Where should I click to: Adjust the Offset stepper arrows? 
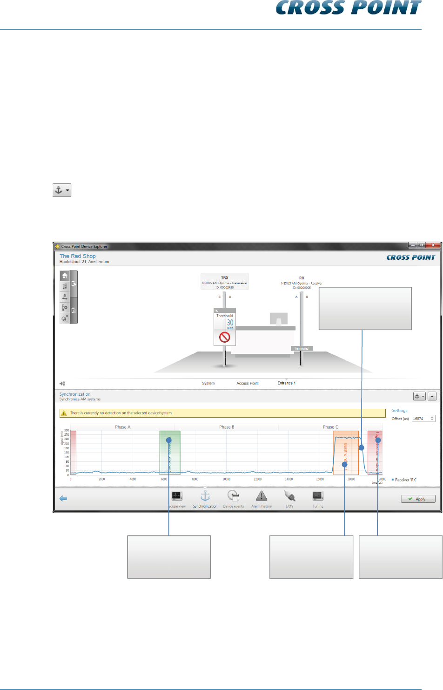(x=432, y=419)
